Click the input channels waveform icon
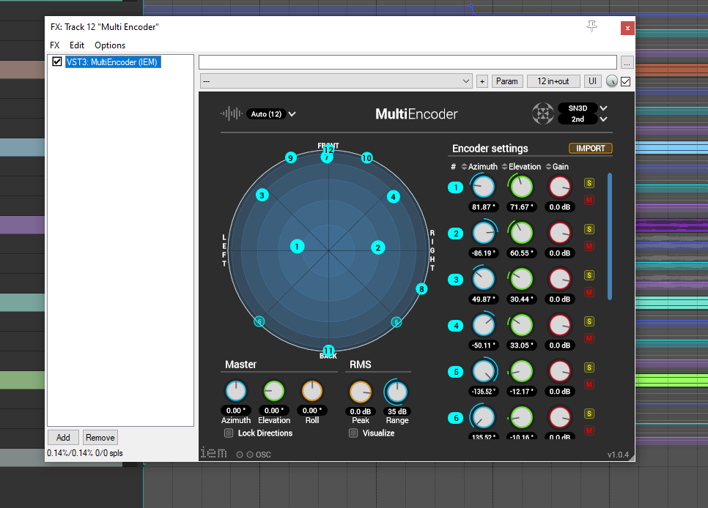This screenshot has height=508, width=708. click(231, 113)
